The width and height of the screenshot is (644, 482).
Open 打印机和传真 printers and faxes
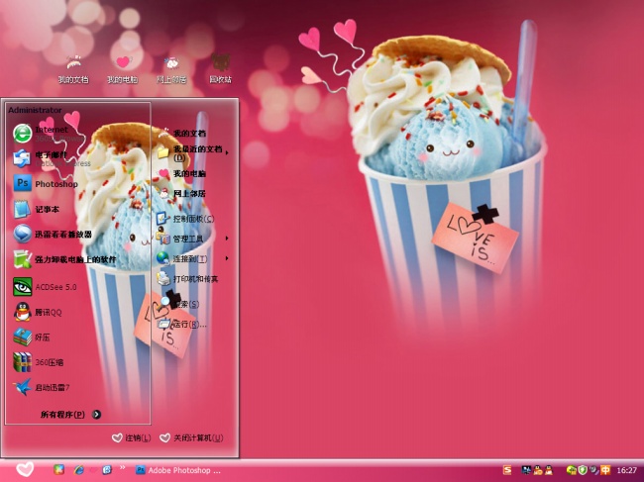point(187,279)
